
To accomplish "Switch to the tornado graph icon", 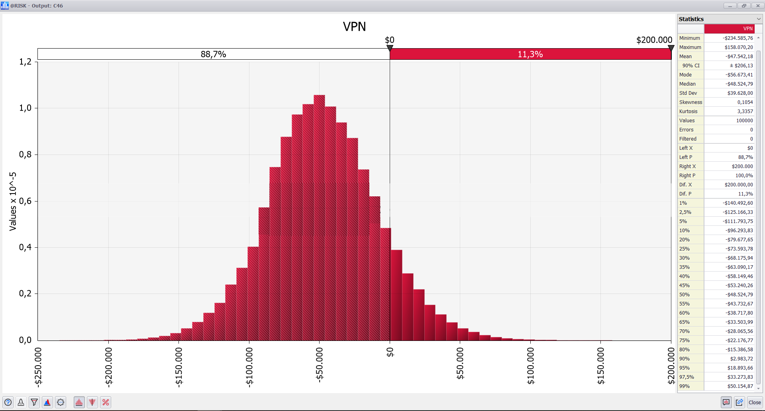I will pyautogui.click(x=92, y=402).
